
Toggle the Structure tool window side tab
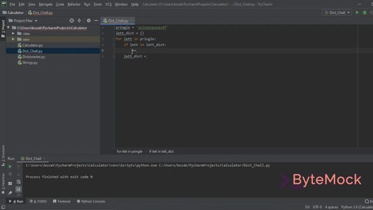(x=3, y=156)
